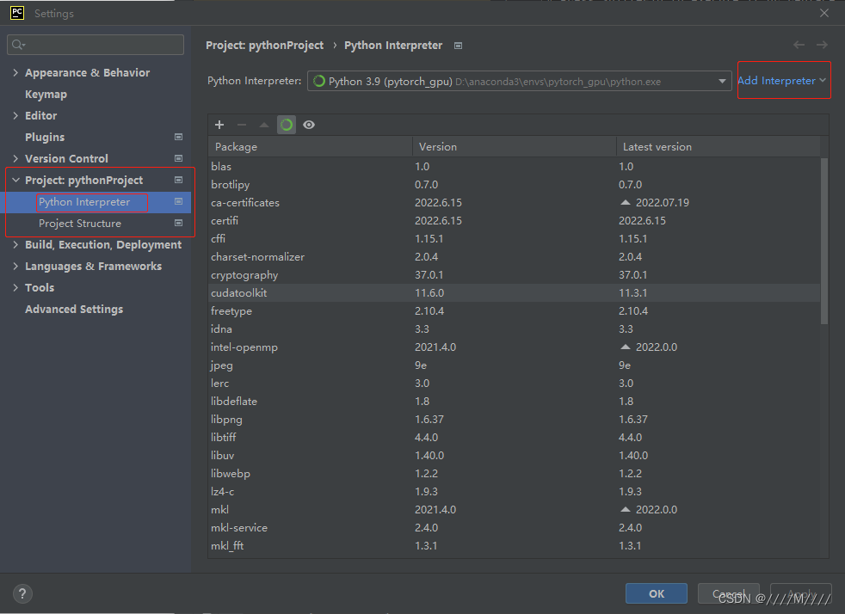The image size is (845, 614).
Task: Select the ca-certificates package row
Action: click(514, 202)
